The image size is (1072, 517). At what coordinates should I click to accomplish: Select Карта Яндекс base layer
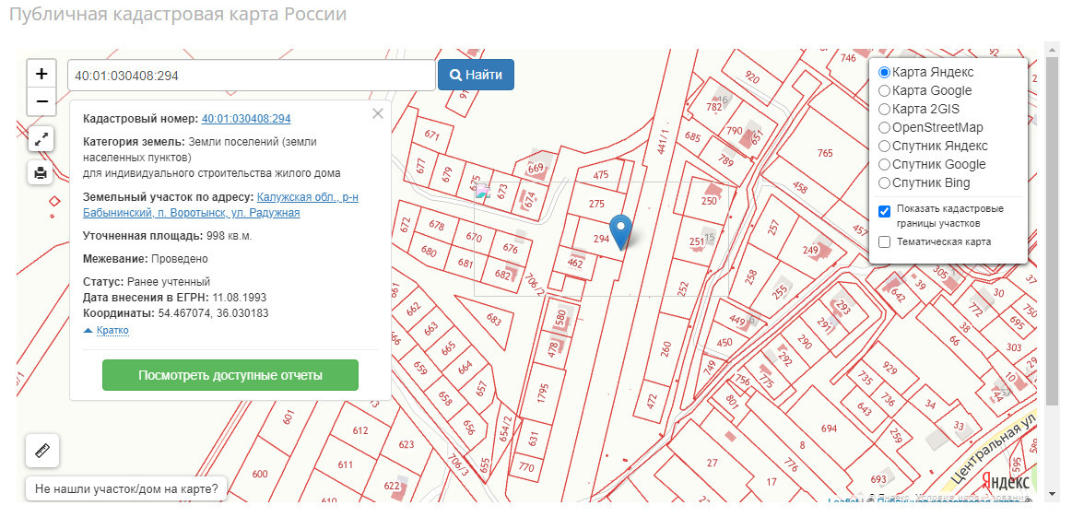pyautogui.click(x=884, y=72)
